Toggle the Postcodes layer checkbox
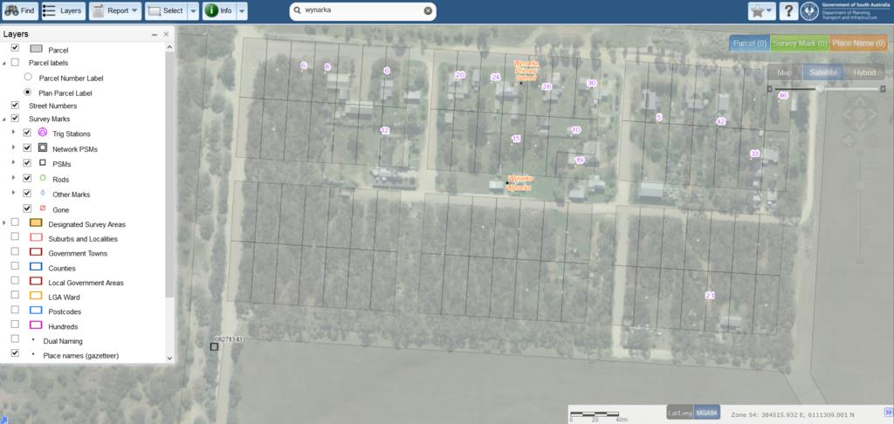The image size is (894, 424). pos(14,311)
